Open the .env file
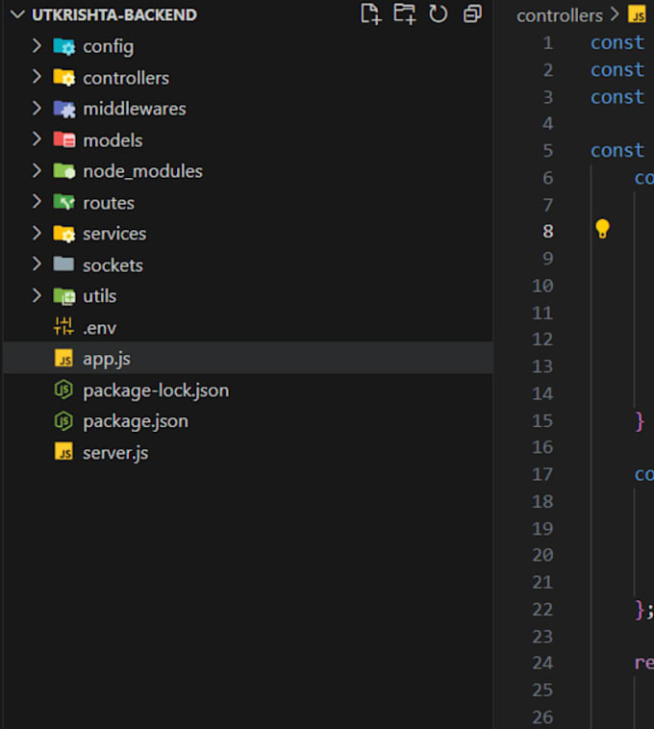The image size is (654, 729). click(x=99, y=328)
